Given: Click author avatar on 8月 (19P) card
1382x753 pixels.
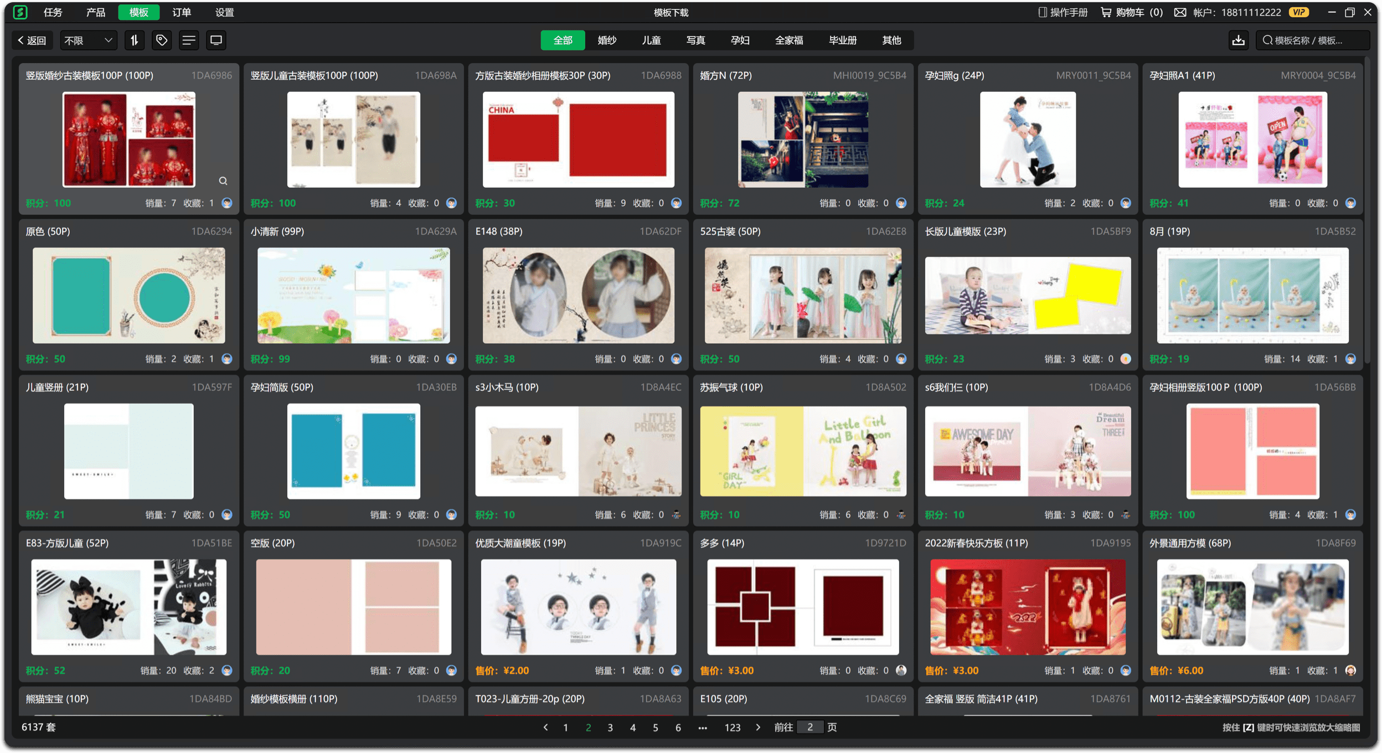Looking at the screenshot, I should pos(1350,359).
